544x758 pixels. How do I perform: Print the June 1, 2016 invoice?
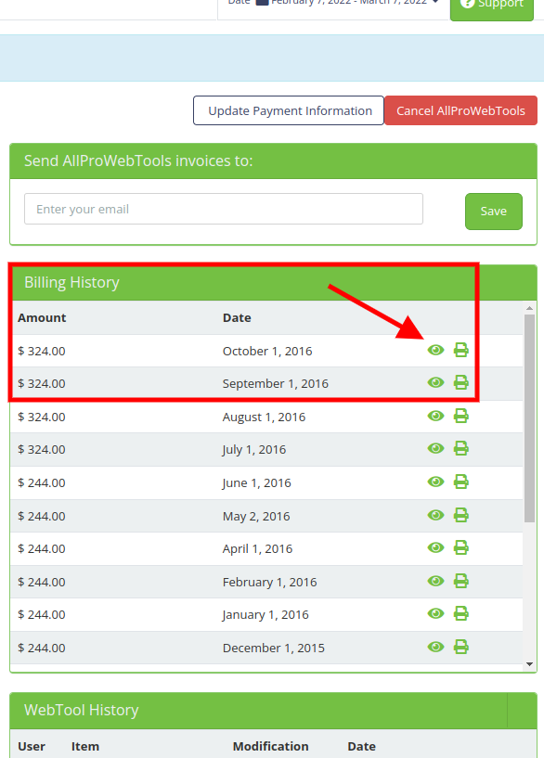point(460,482)
